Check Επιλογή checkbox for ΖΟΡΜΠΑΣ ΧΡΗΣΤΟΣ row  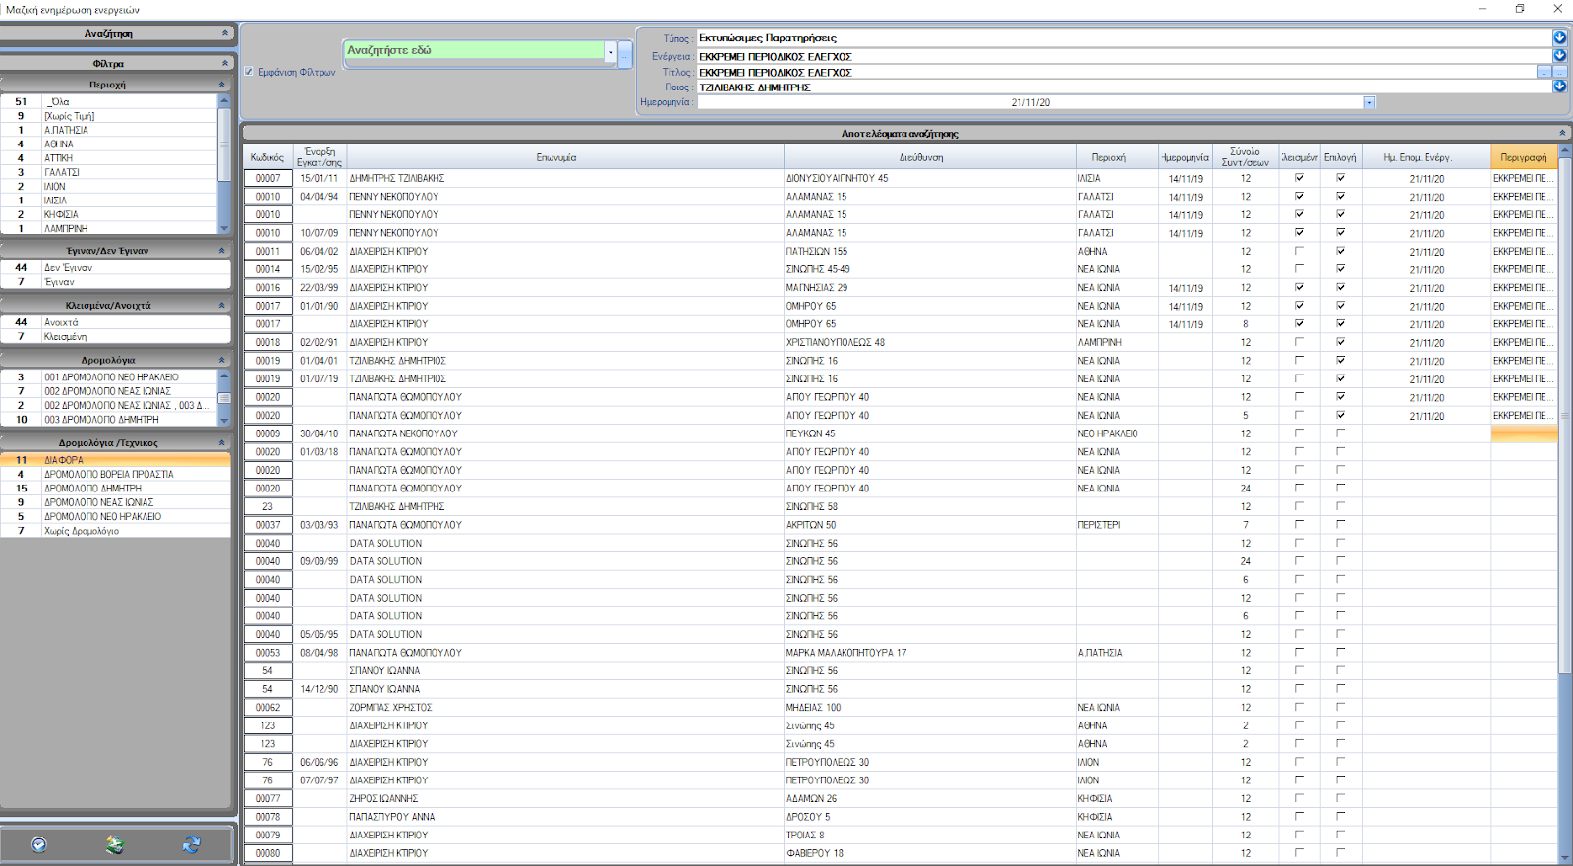[x=1340, y=707]
